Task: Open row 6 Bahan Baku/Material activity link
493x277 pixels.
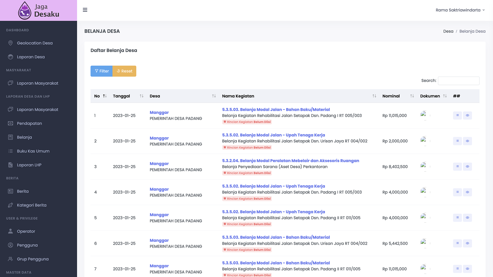Action: [276, 237]
